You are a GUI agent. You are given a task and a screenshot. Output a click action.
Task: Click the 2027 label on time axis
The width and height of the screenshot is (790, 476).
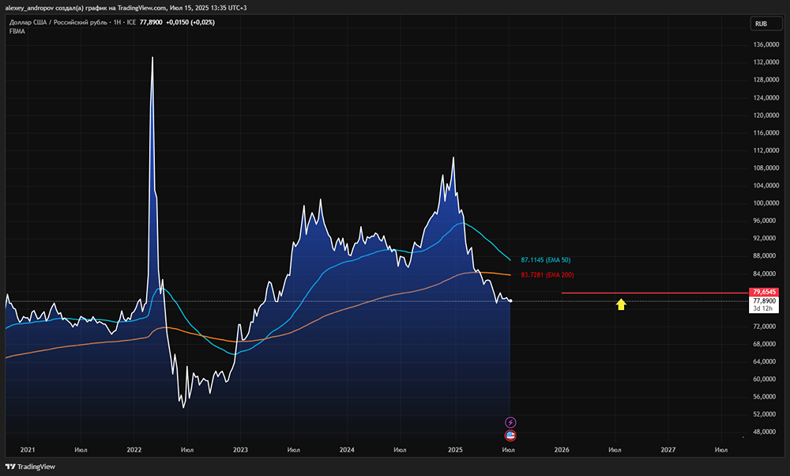[x=668, y=450]
